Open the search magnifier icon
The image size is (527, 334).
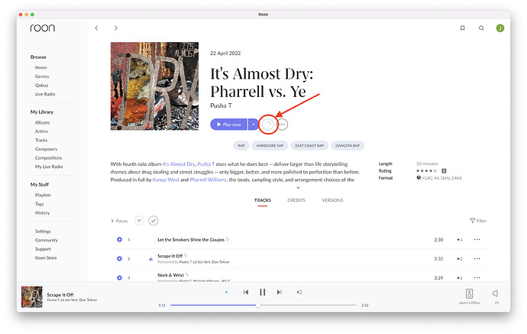481,28
